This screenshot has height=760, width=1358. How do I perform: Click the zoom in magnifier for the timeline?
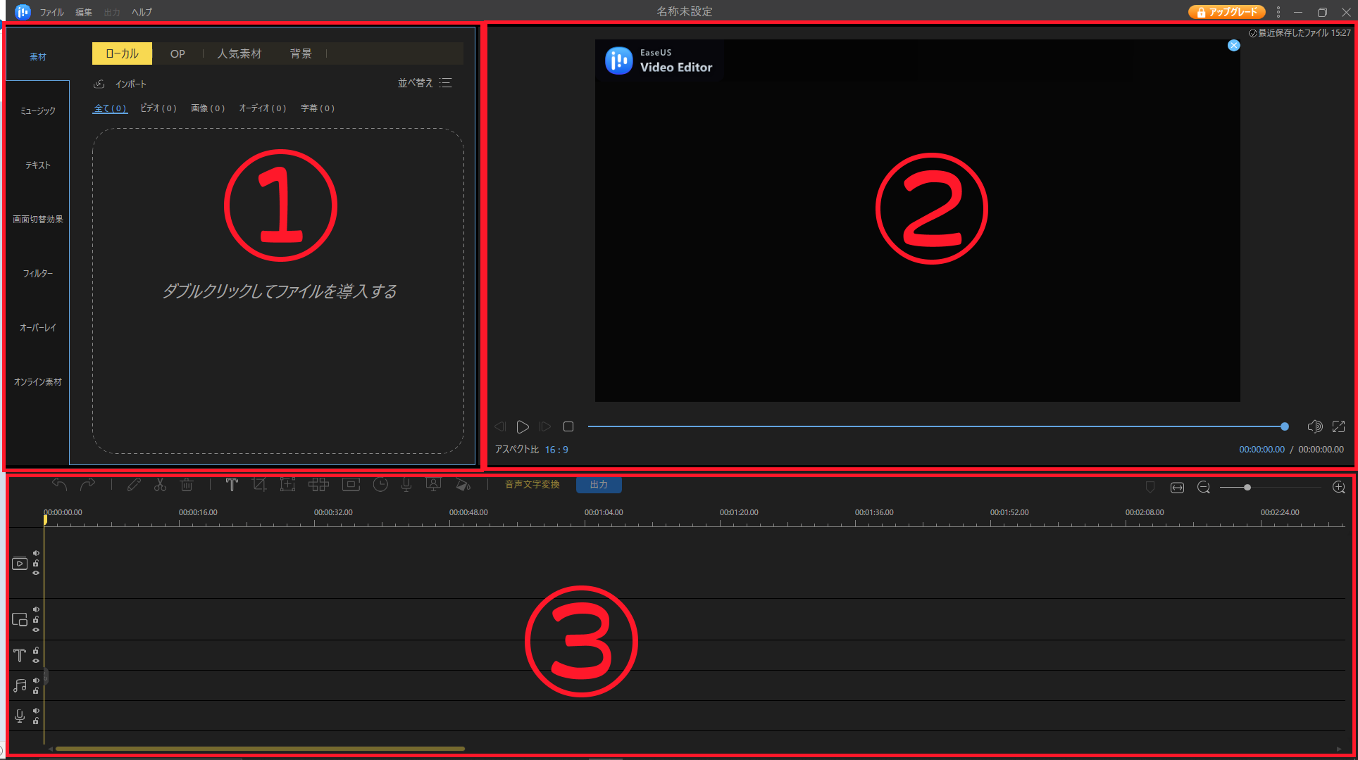1339,488
